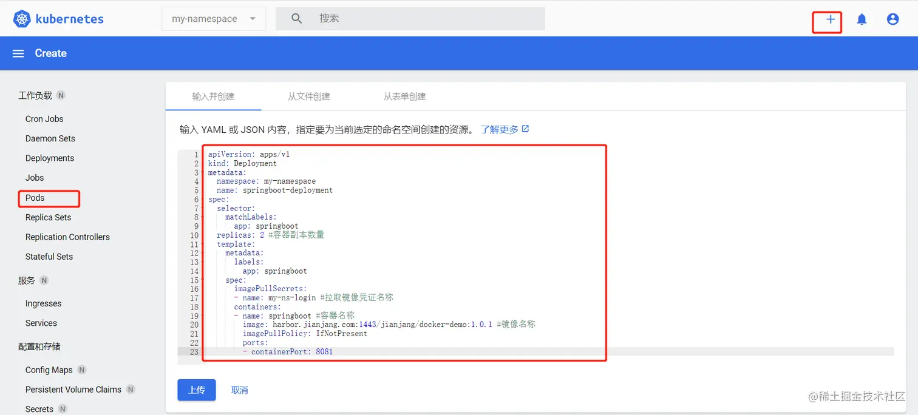This screenshot has height=415, width=918.
Task: Click the 'imagePullPolicy: IfNotPresent' line
Action: tap(305, 334)
